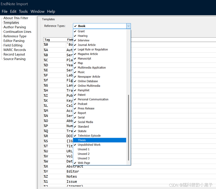Pick Patent in the list
216x189 pixels.
100,95
